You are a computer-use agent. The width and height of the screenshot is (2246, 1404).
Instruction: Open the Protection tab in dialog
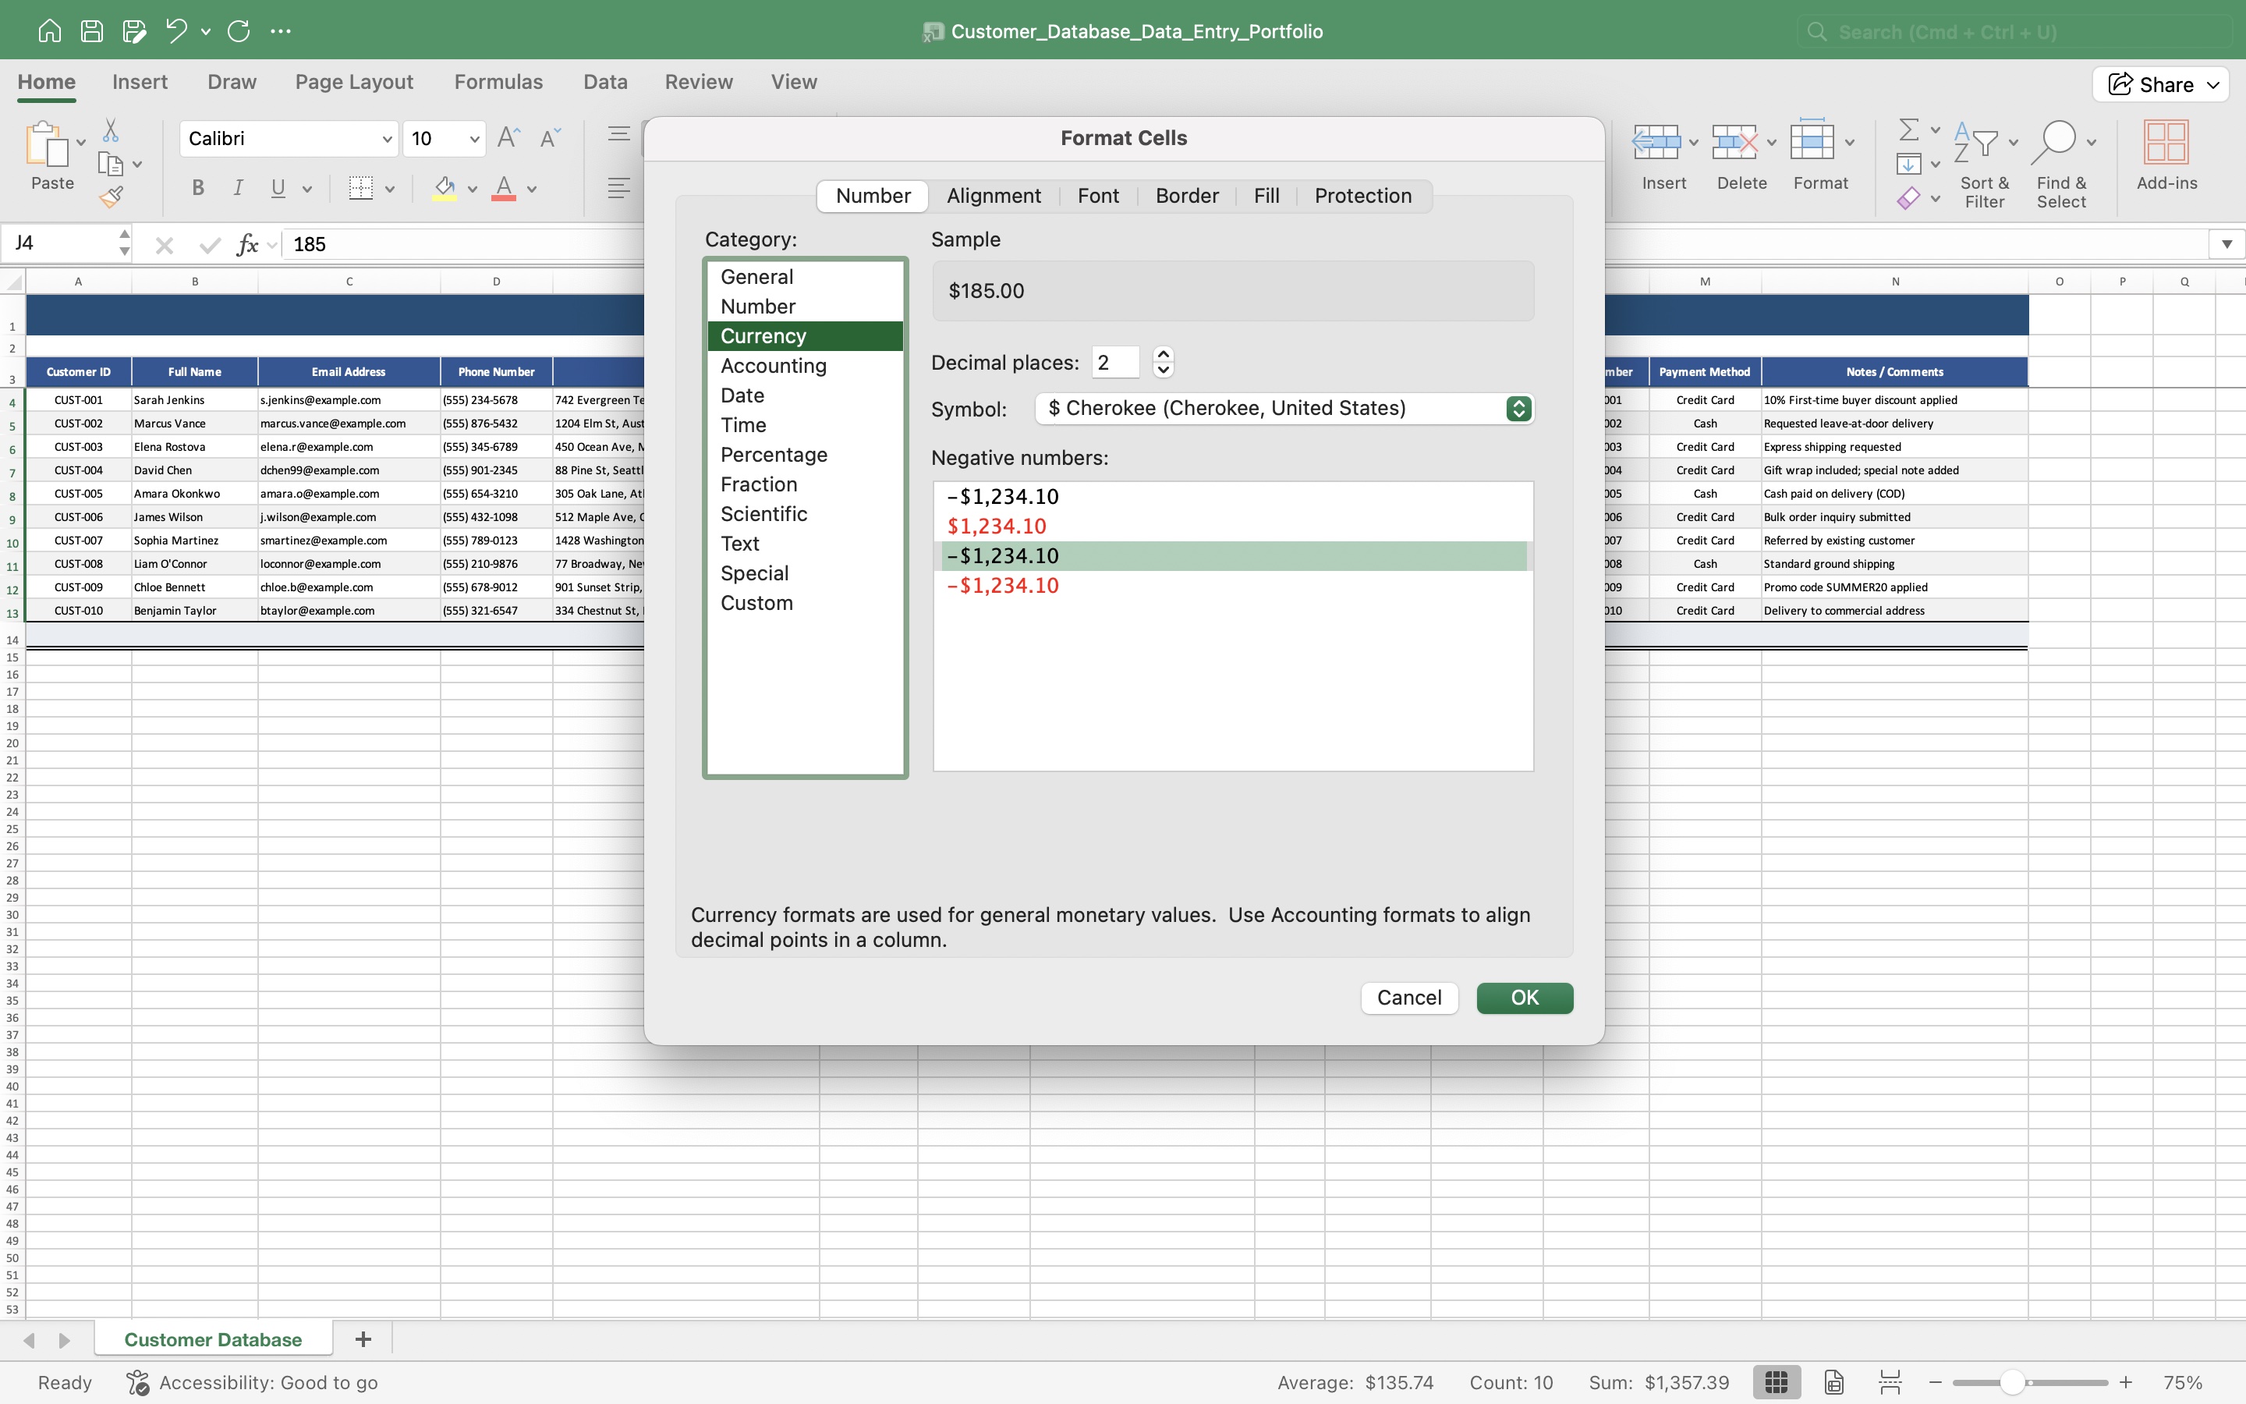pyautogui.click(x=1362, y=196)
